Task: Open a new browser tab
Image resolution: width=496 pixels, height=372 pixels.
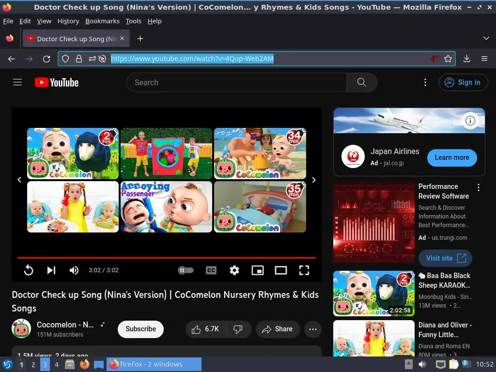Action: coord(140,39)
